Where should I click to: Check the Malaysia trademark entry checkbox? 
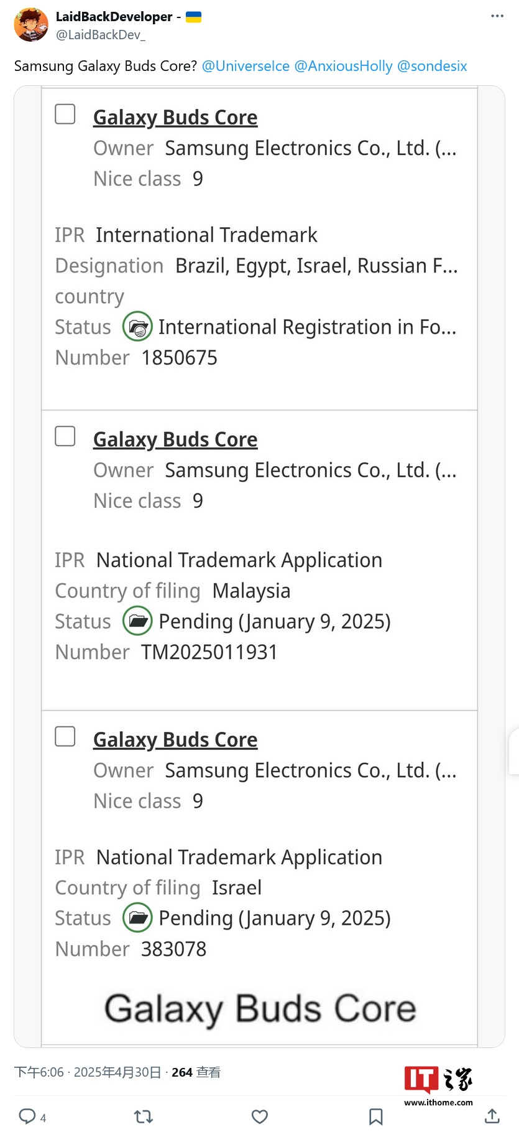coord(65,436)
